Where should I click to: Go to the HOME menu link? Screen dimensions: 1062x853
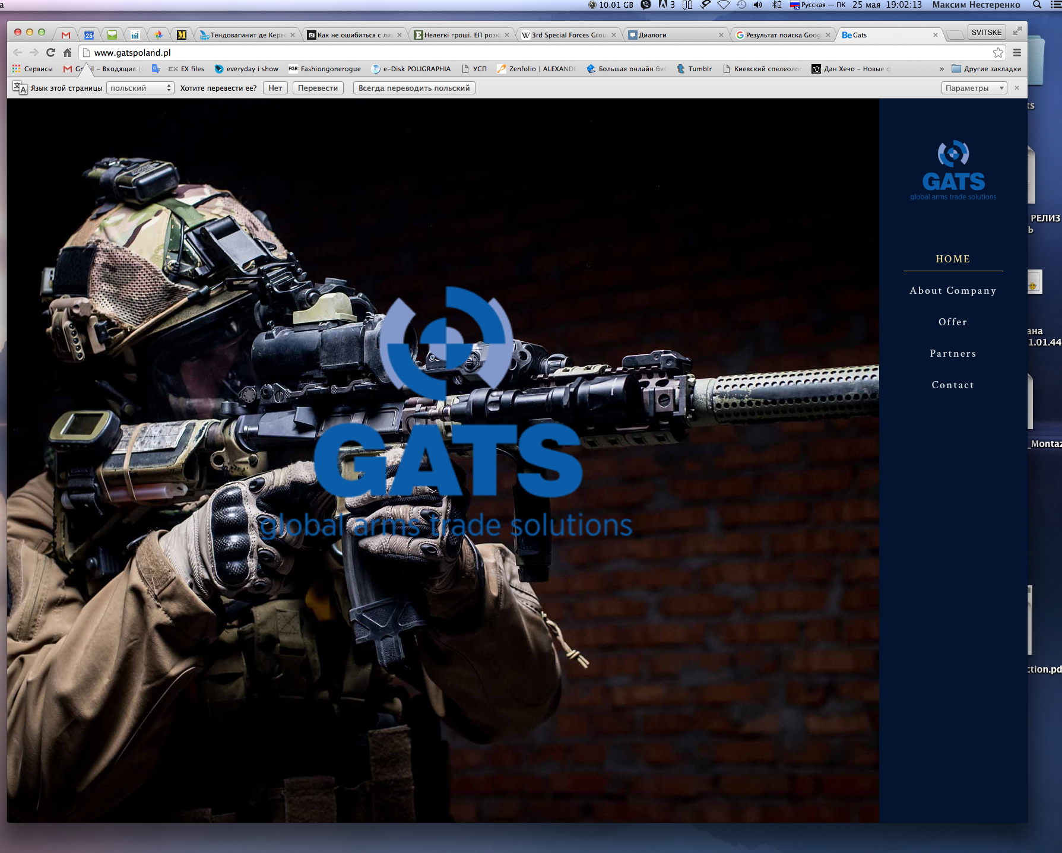[953, 259]
